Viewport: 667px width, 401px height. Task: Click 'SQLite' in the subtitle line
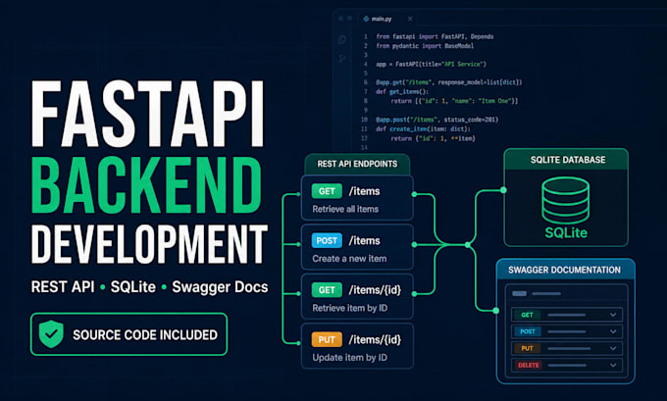point(133,287)
